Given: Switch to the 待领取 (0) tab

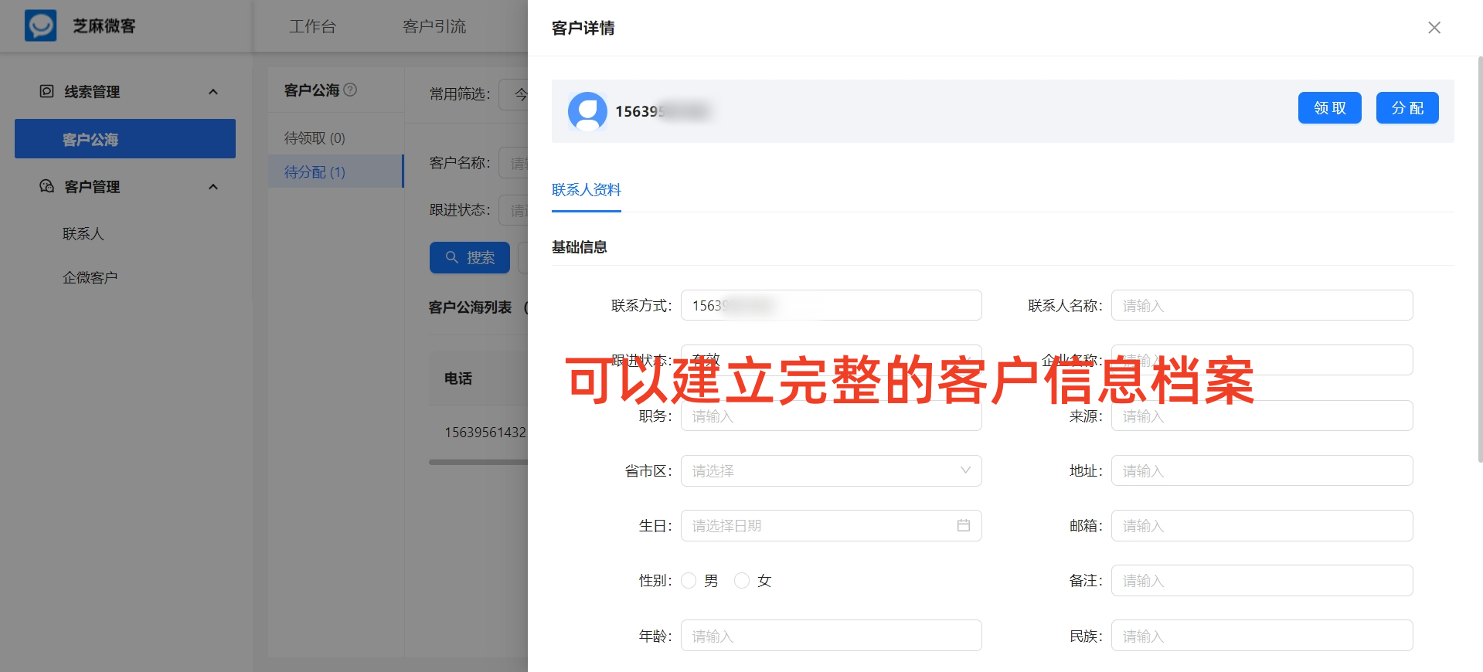Looking at the screenshot, I should point(315,138).
